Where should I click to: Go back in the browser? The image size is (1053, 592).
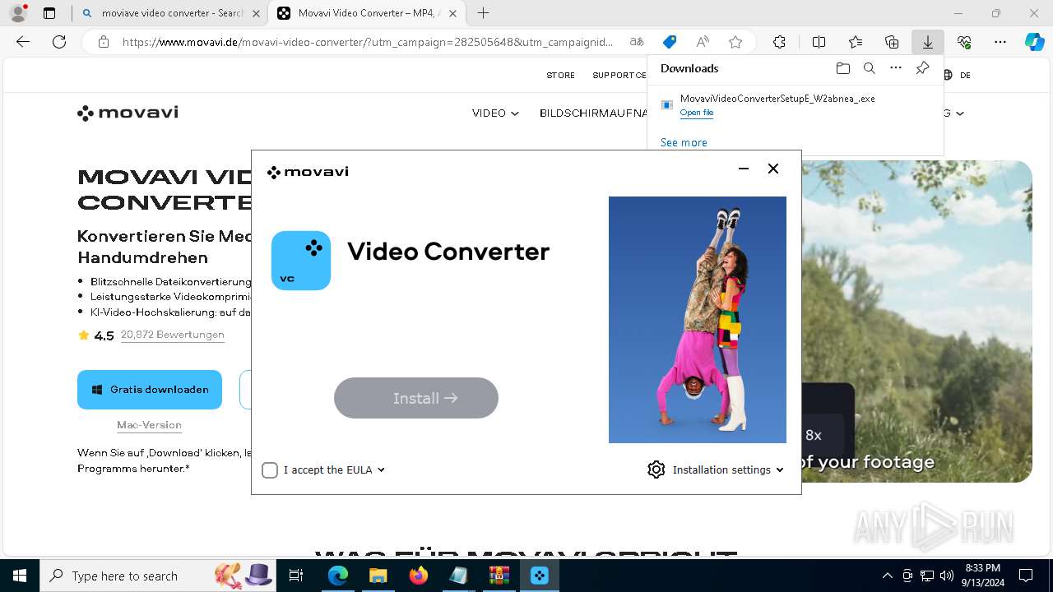pos(23,42)
